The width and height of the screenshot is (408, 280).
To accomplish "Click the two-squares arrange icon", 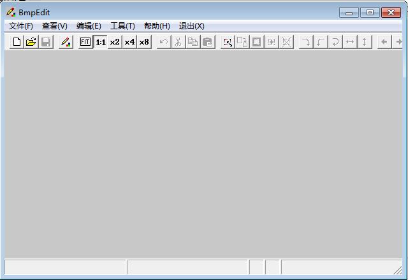I will [242, 42].
